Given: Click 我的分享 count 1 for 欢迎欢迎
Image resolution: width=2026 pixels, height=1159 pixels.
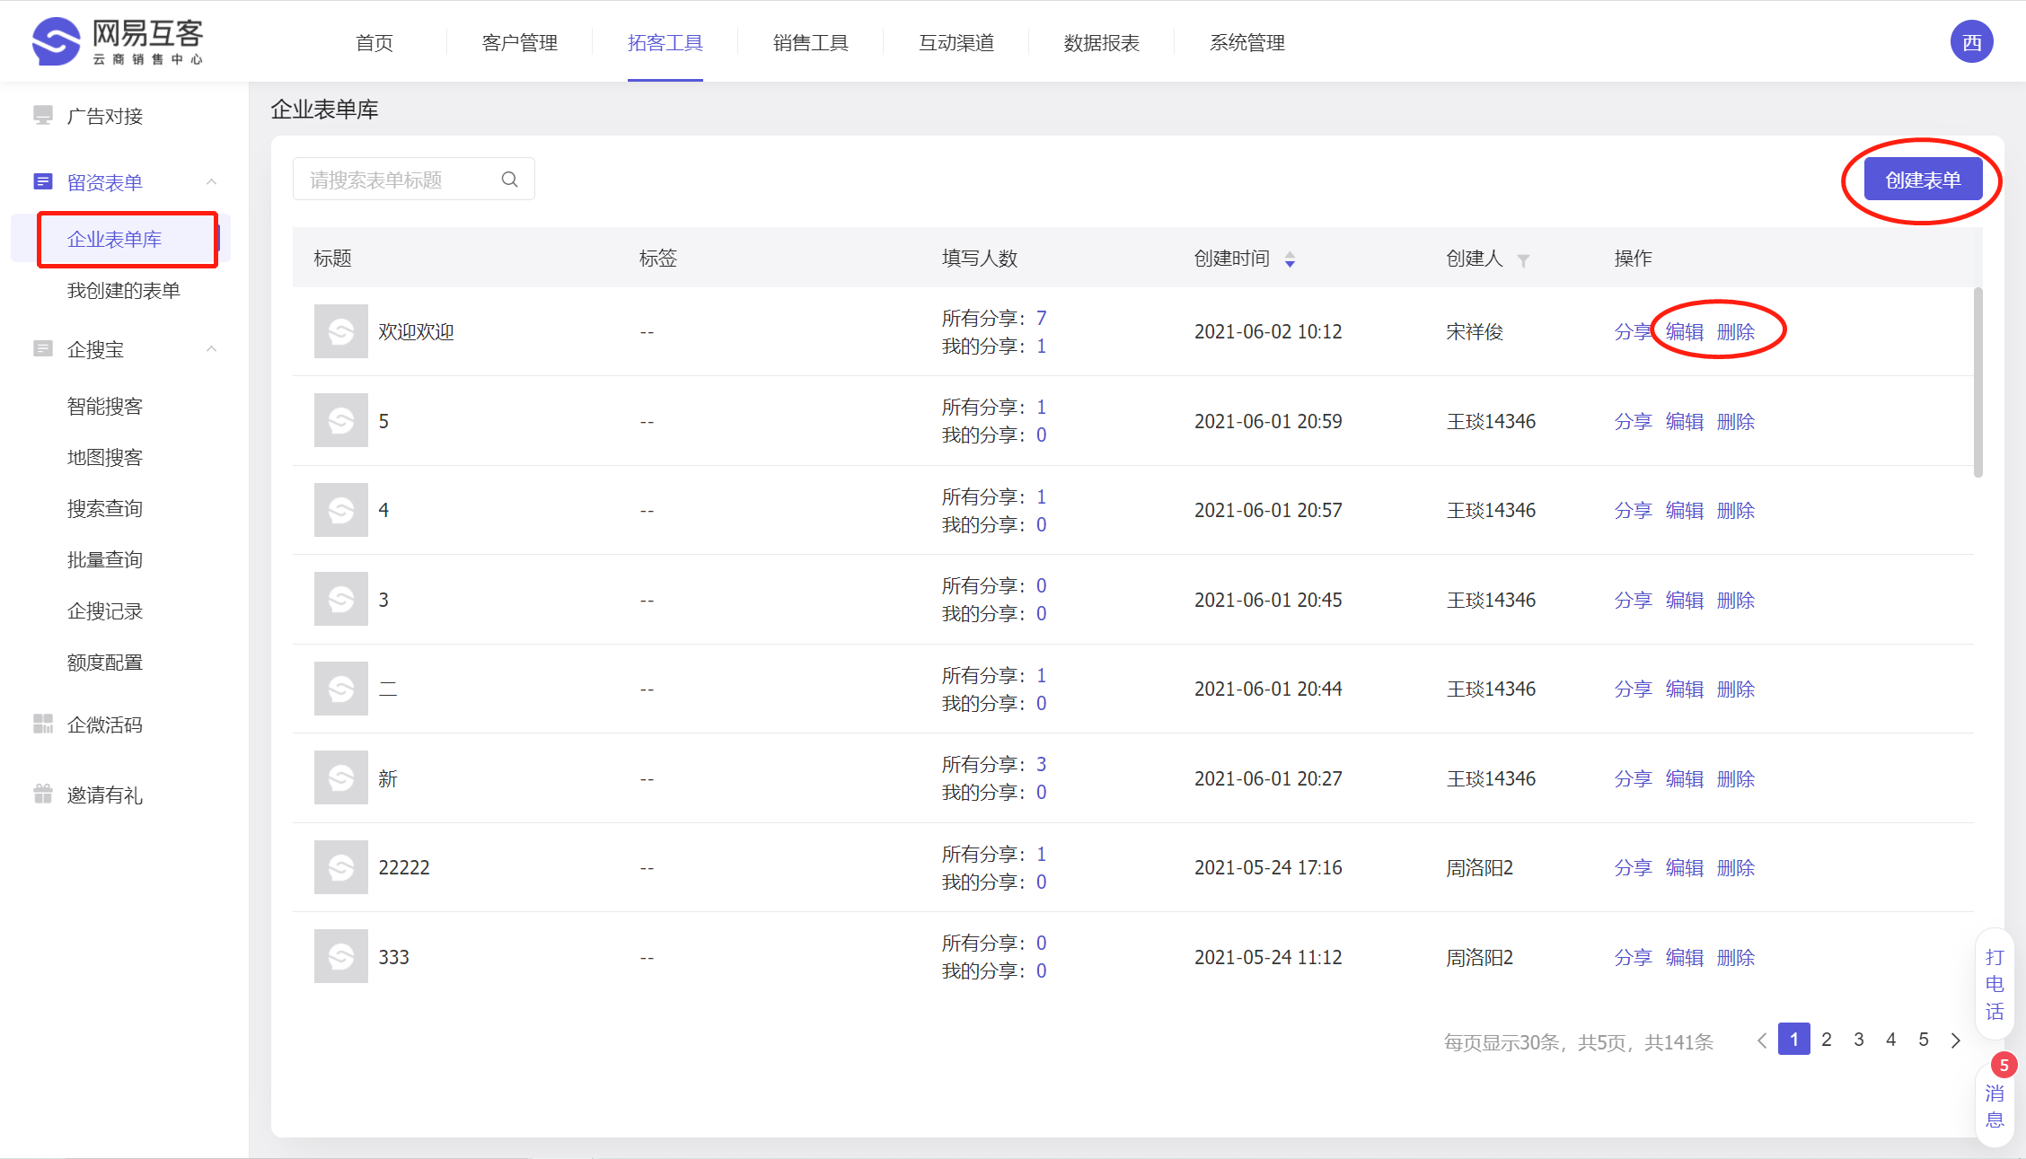Looking at the screenshot, I should coord(1042,346).
